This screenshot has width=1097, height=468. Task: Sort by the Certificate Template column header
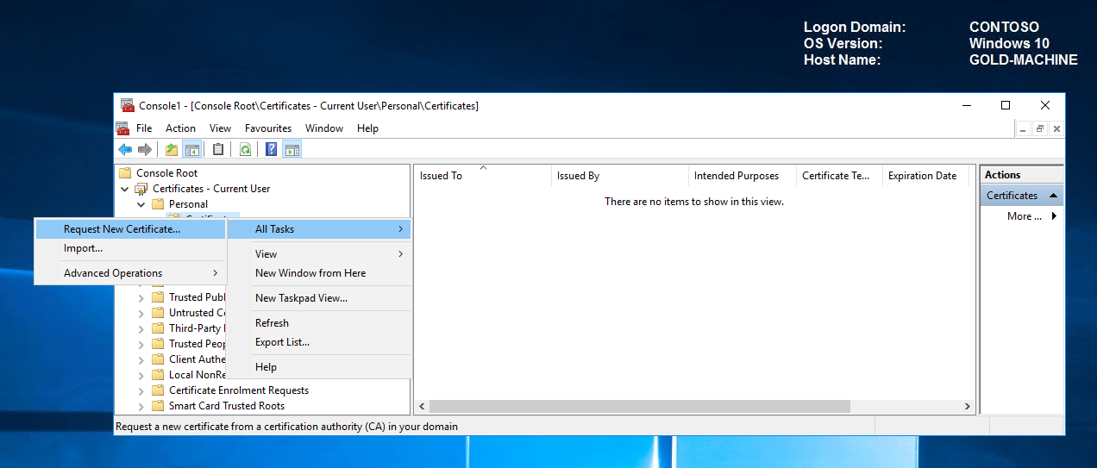tap(839, 175)
